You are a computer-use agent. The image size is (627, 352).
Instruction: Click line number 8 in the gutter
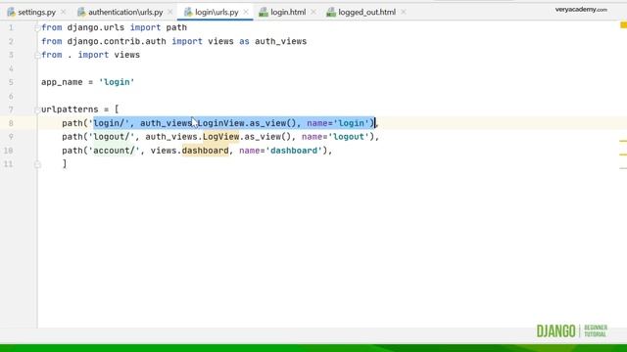pyautogui.click(x=11, y=123)
